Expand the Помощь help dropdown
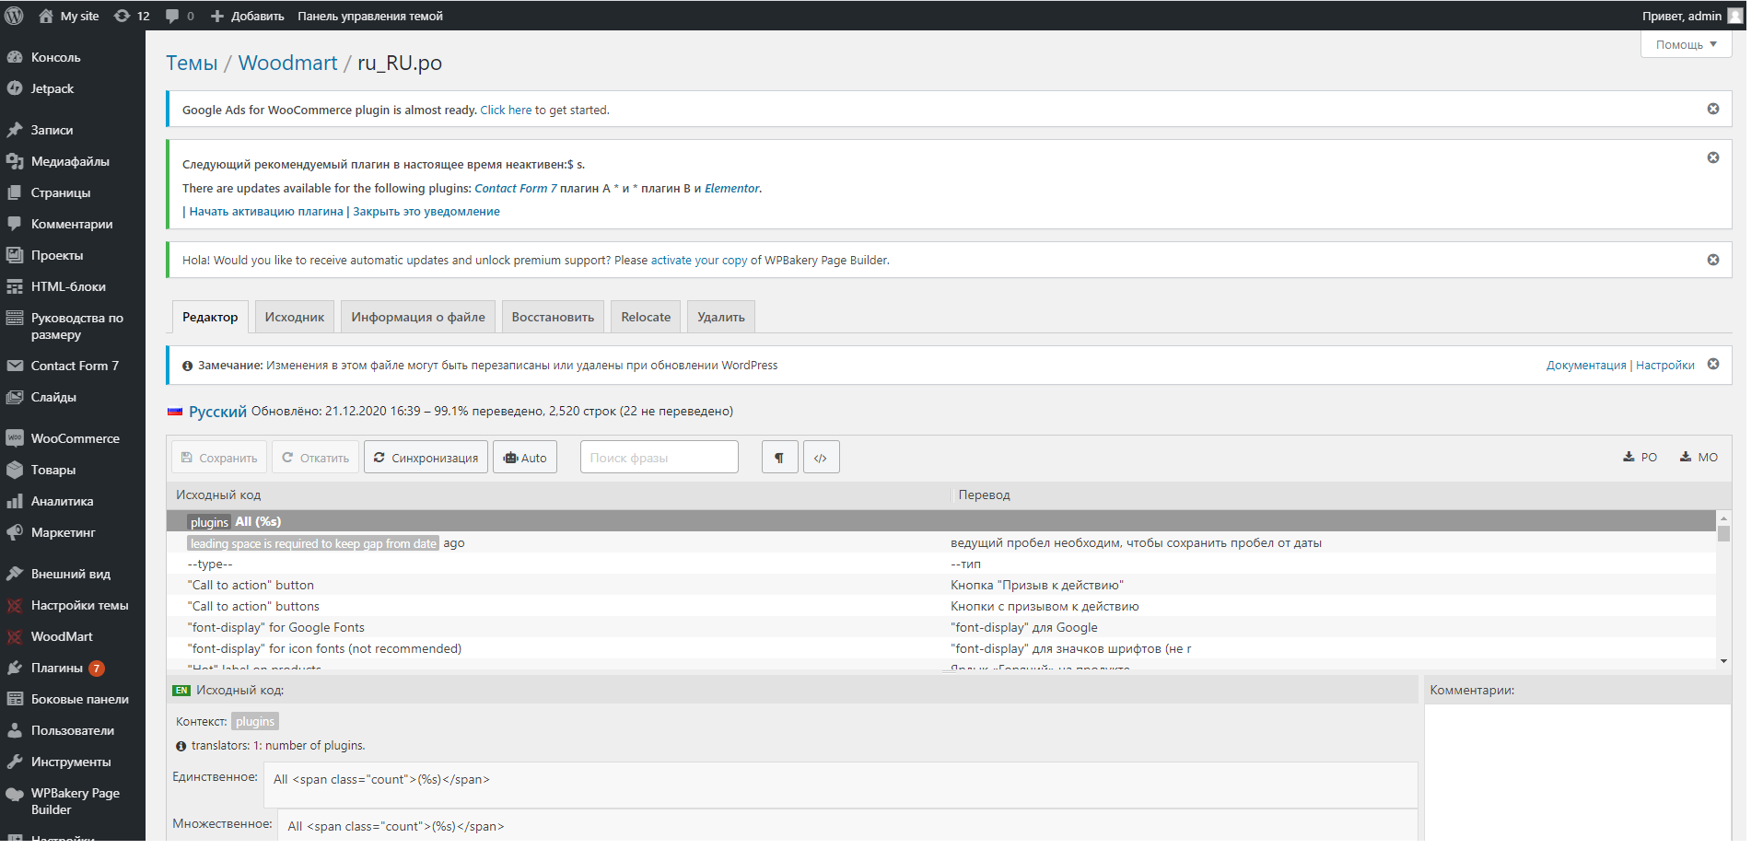 point(1686,44)
